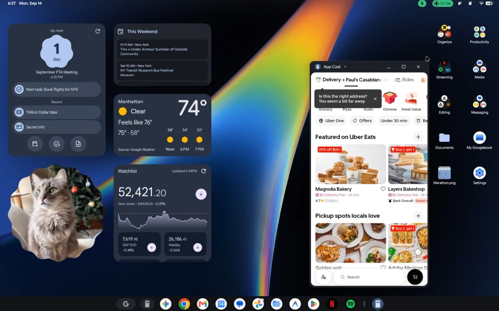Open the Files app in the taskbar
Image resolution: width=499 pixels, height=311 pixels.
pos(277,304)
